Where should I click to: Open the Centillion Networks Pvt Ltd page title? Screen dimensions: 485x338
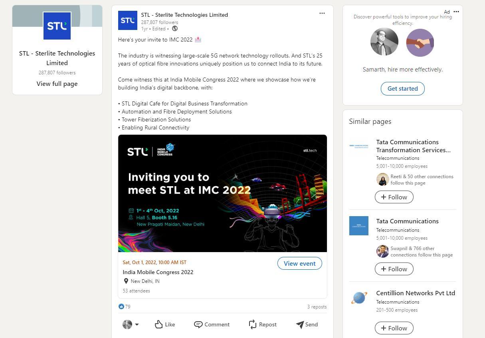(x=416, y=293)
